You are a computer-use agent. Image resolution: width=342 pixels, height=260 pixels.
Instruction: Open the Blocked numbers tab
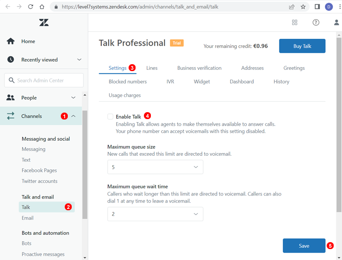tap(128, 82)
